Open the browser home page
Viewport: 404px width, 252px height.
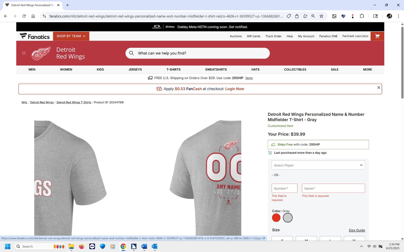33,16
